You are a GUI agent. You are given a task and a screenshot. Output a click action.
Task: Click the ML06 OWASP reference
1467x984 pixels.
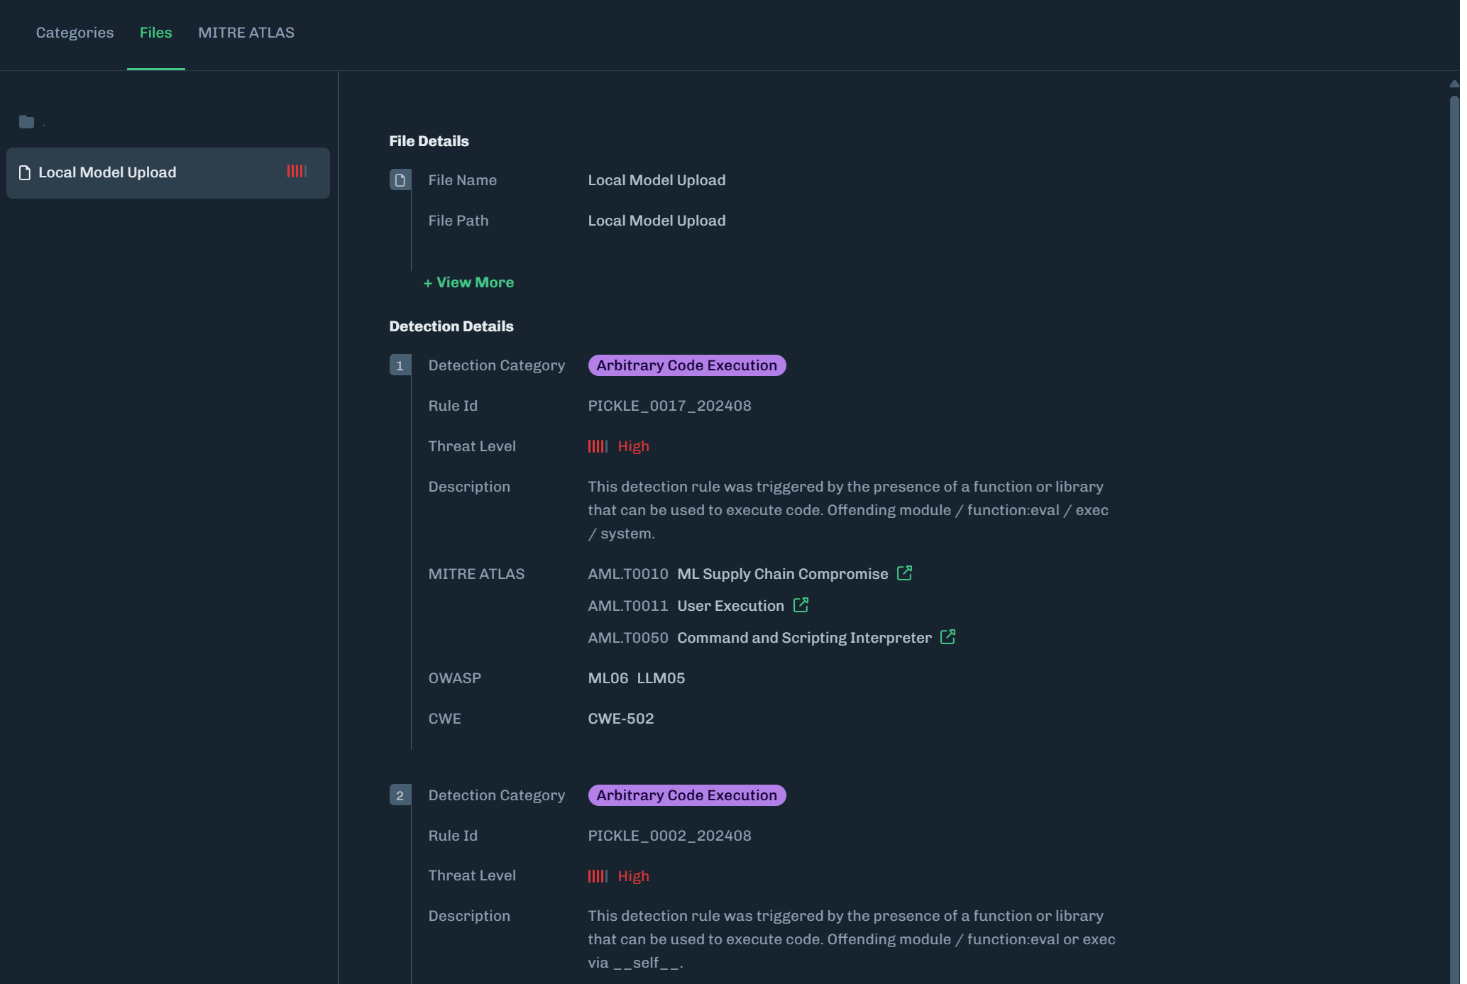608,678
